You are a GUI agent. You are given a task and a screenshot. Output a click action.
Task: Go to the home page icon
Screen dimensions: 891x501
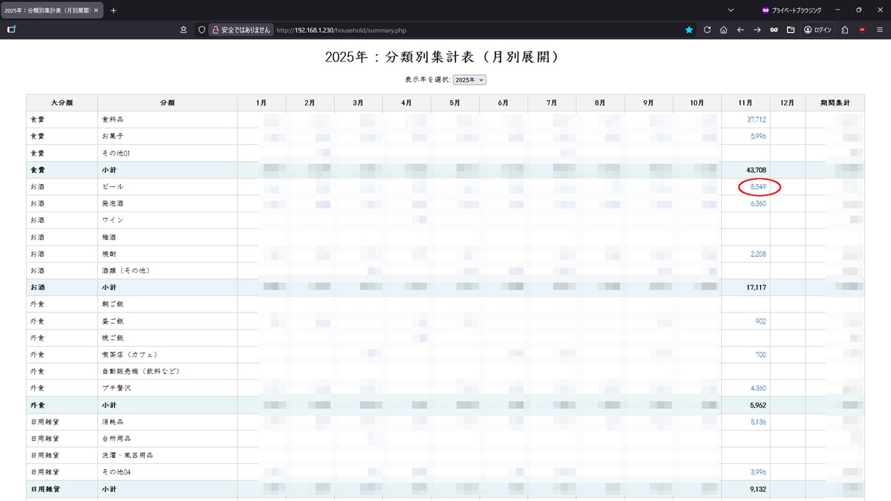click(x=723, y=30)
